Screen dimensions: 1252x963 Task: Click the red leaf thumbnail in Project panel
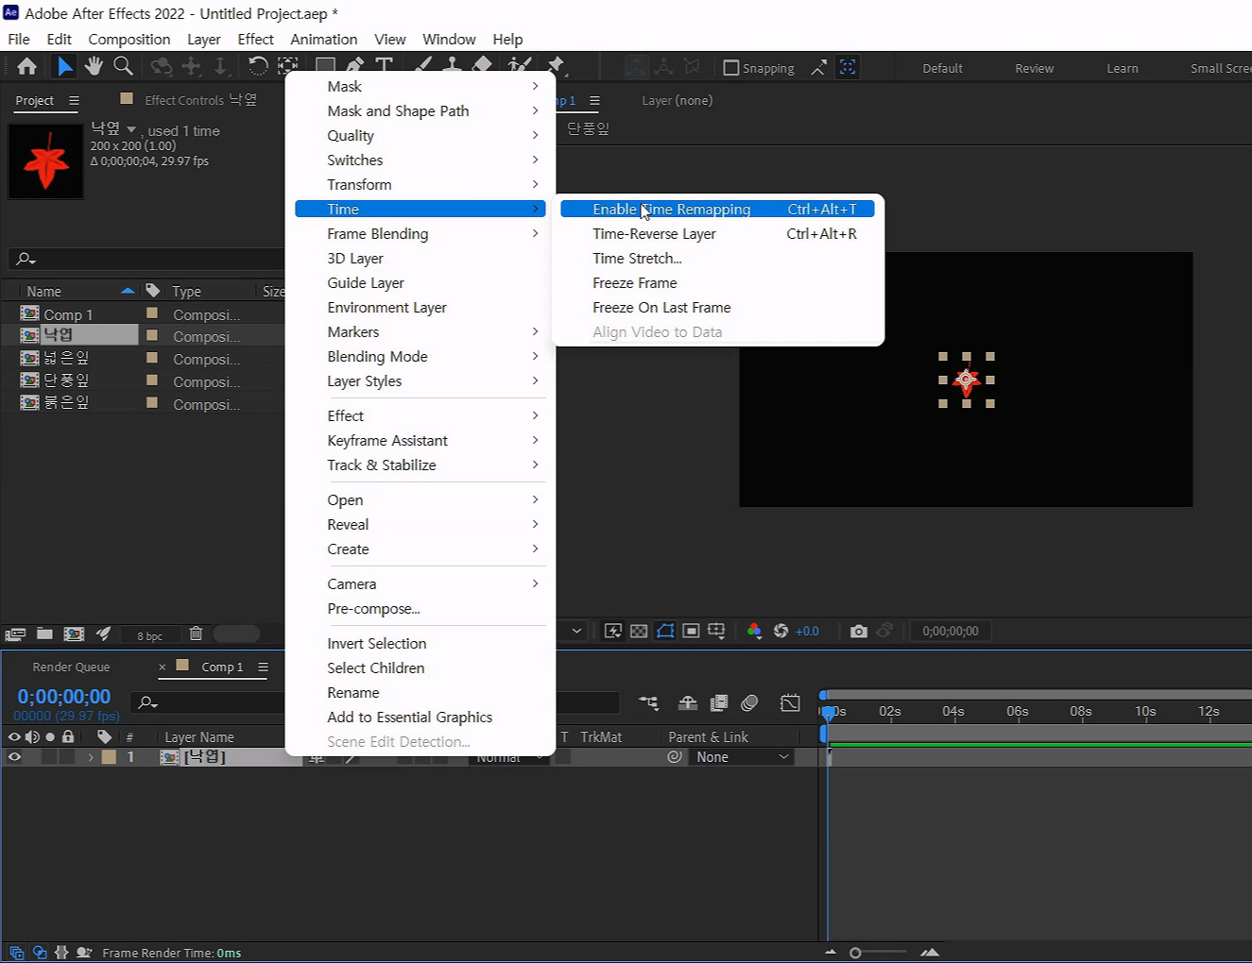pyautogui.click(x=45, y=161)
